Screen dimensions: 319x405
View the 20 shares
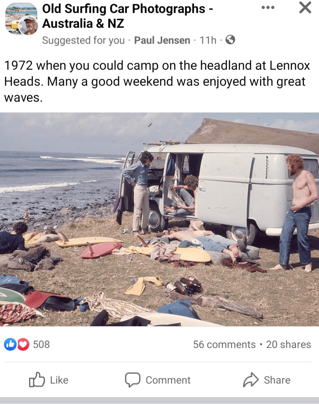(x=288, y=344)
